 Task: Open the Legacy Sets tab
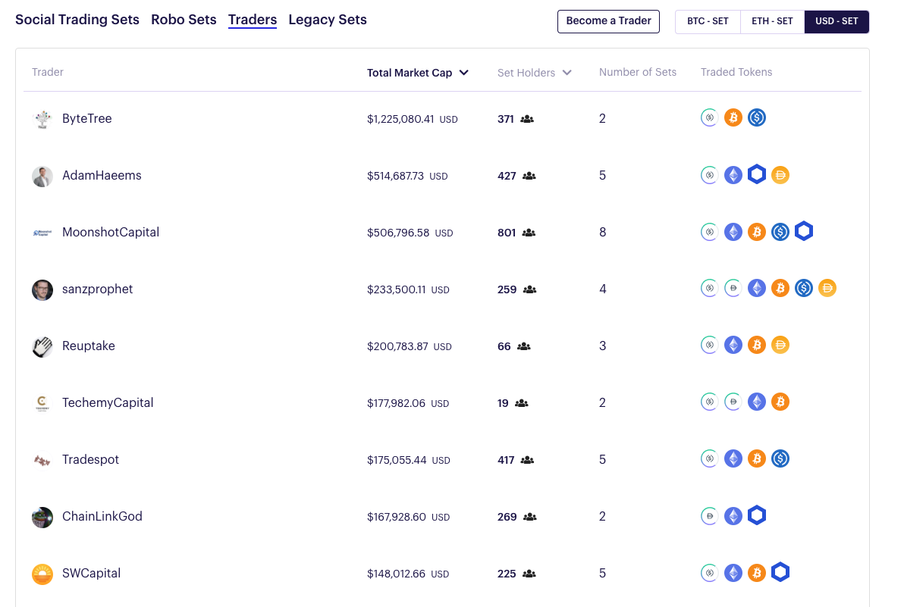click(328, 20)
